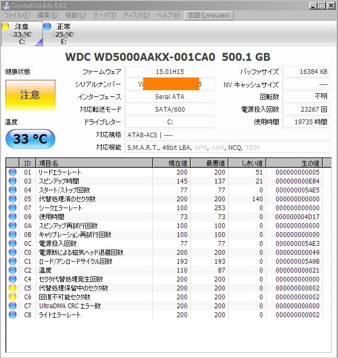This screenshot has height=358, width=338.
Task: Click blue status icon for ID C0 row
Action: 13,252
